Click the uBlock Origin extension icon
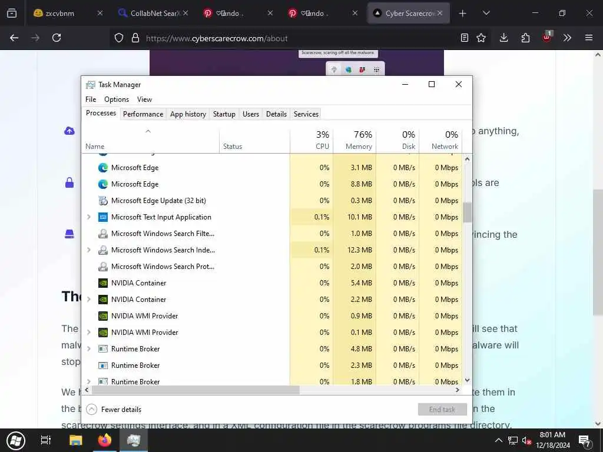 547,37
